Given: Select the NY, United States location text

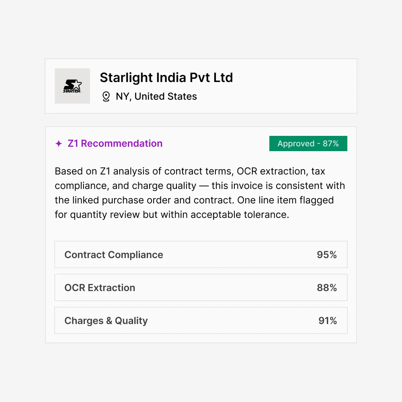Looking at the screenshot, I should point(156,96).
